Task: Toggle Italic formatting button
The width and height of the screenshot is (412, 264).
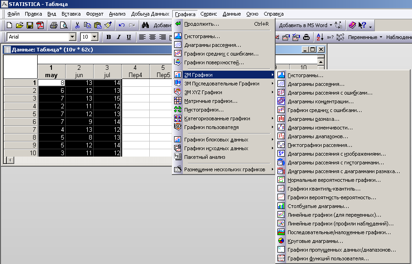Action: click(x=119, y=37)
